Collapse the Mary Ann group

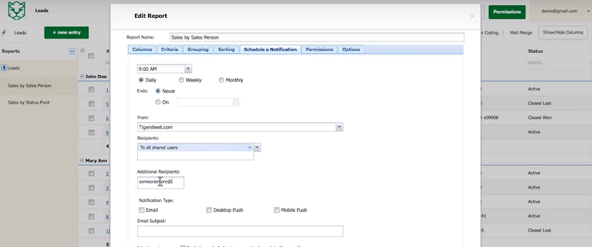(82, 160)
